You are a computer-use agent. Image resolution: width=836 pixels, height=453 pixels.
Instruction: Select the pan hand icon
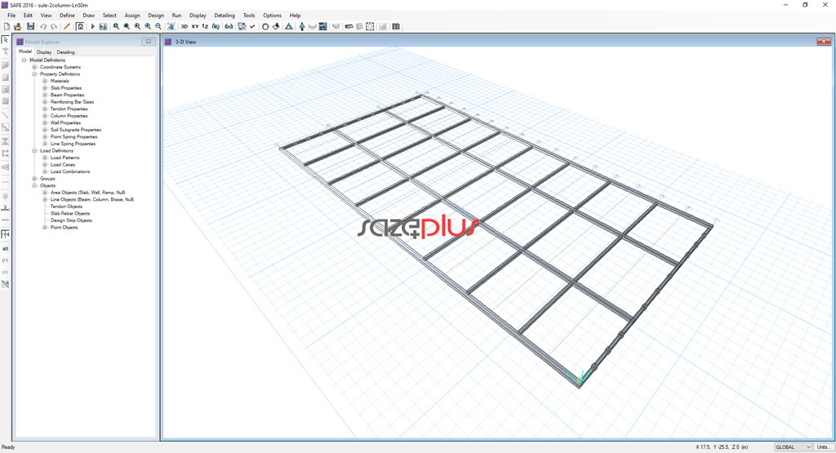point(171,26)
